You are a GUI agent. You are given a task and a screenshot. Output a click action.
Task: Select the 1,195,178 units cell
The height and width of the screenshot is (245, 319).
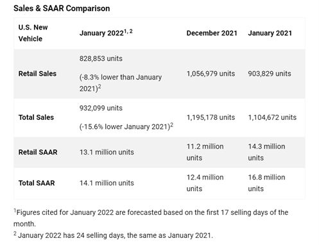(x=211, y=117)
